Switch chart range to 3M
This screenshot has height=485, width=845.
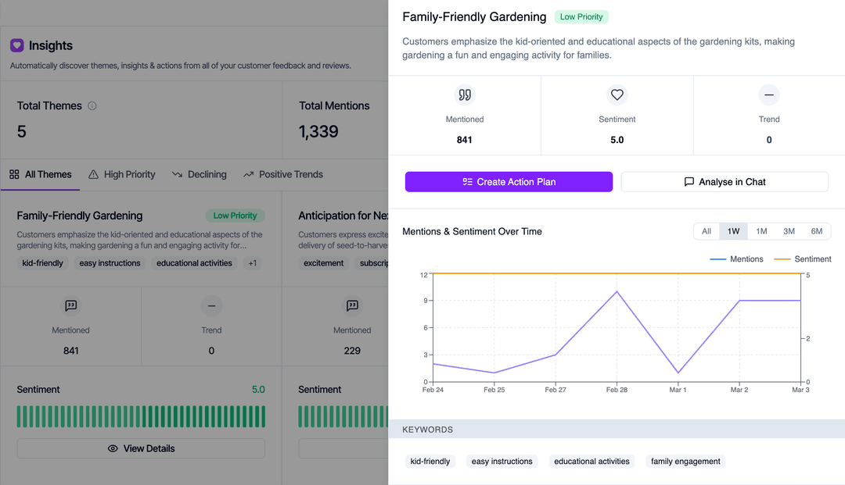pos(789,231)
